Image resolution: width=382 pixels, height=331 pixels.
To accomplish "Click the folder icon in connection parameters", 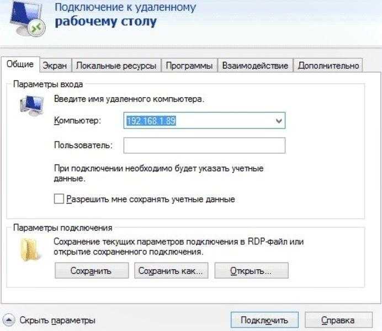I will [30, 250].
